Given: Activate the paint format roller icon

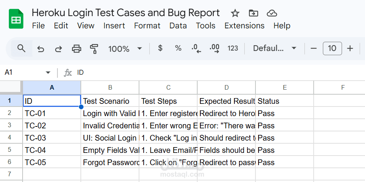Looking at the screenshot, I should (94, 49).
